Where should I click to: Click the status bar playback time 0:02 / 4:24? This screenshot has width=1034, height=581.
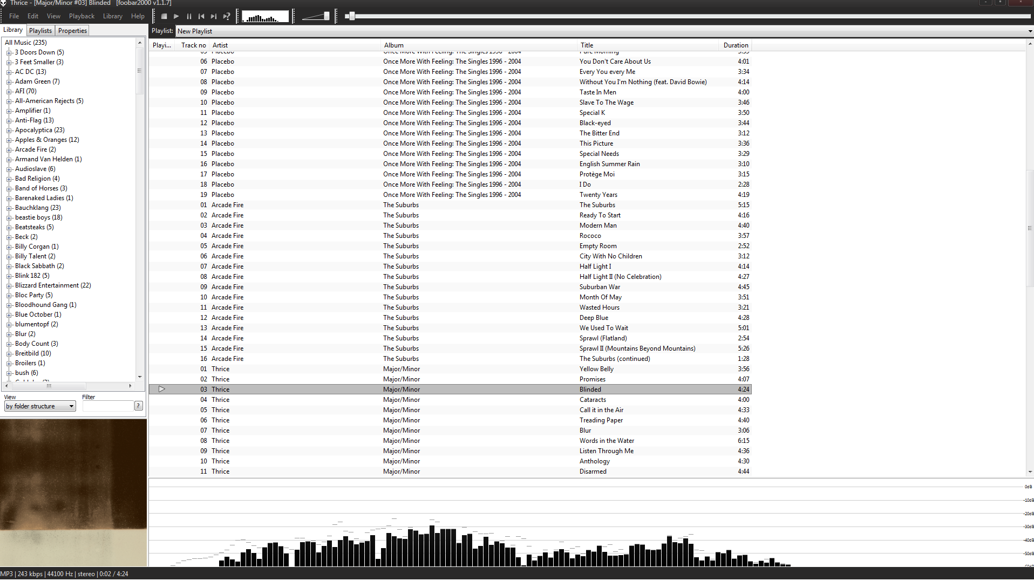coord(114,574)
